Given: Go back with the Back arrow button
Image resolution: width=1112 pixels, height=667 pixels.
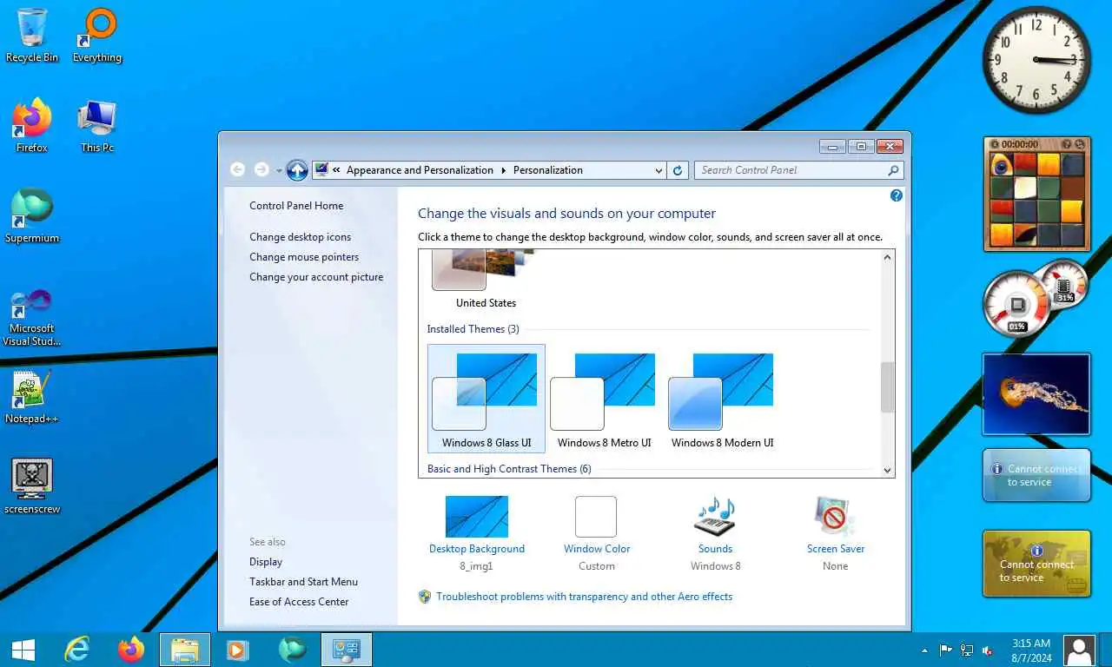Looking at the screenshot, I should (238, 169).
